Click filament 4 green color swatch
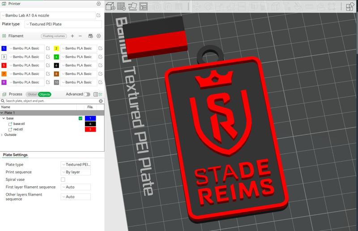This screenshot has width=358, height=231. coord(56,57)
